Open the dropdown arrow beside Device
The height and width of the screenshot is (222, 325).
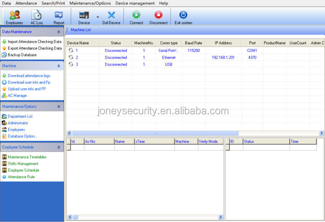97,17
